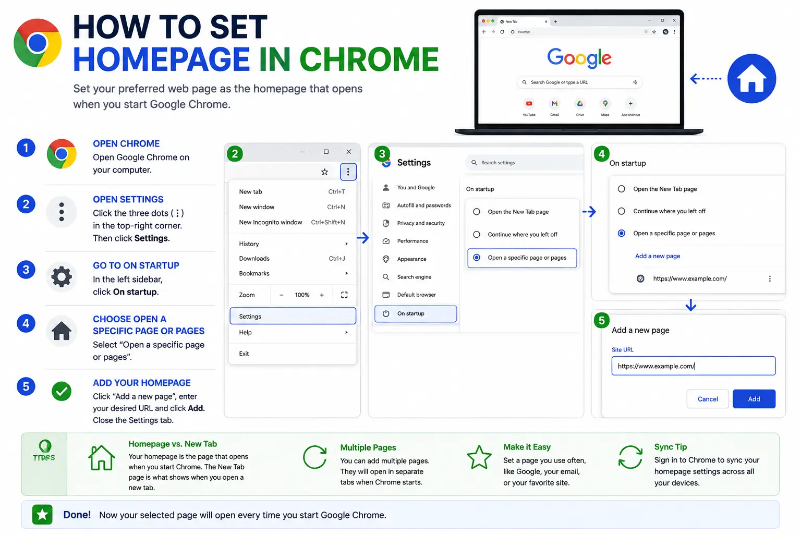Decrease zoom with the minus button
The width and height of the screenshot is (801, 534).
281,295
